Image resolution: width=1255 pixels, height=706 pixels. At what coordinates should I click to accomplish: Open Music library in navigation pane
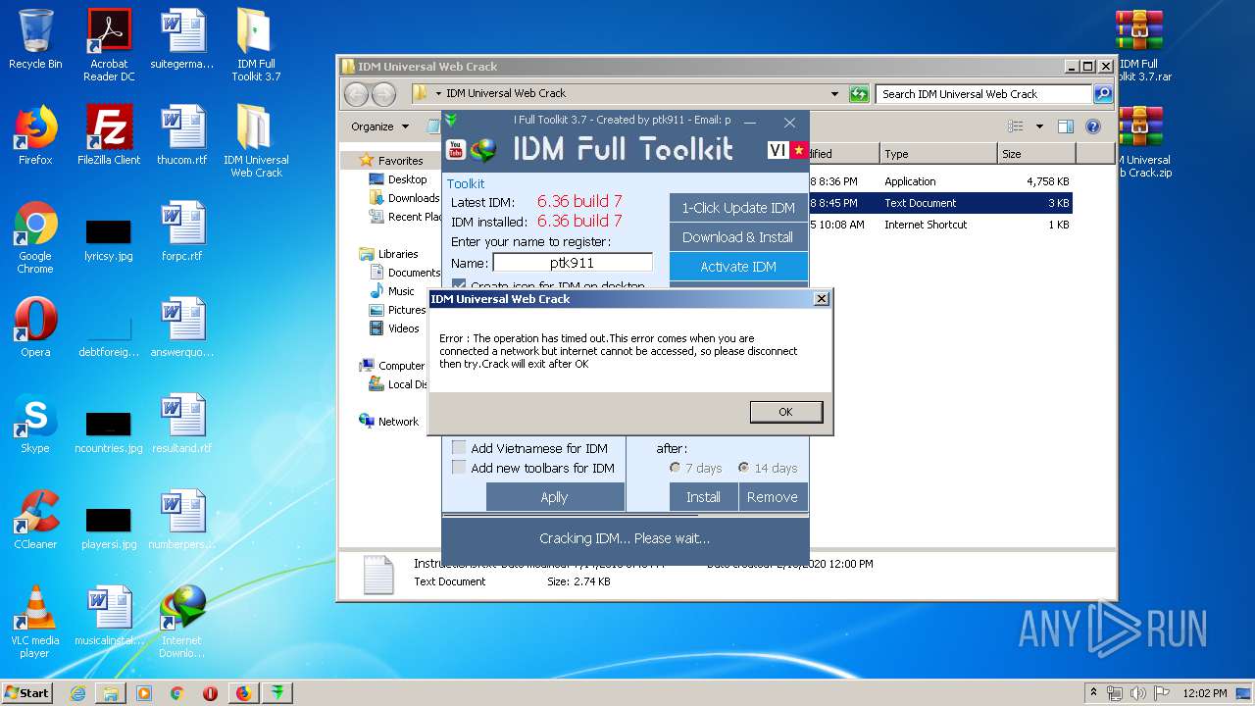pos(392,291)
